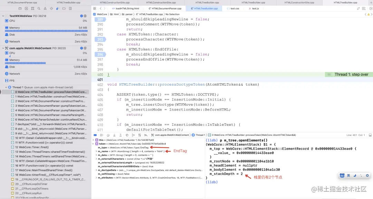Click WebCore in the jump bar
The height and width of the screenshot is (199, 373).
102,14
